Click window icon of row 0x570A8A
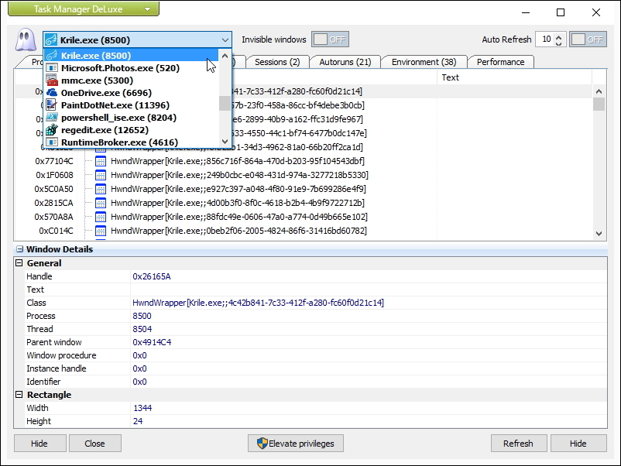Screen dimensions: 621x466 point(101,217)
